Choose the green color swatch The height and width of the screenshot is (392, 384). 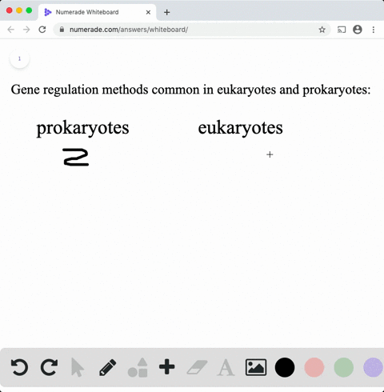(344, 367)
